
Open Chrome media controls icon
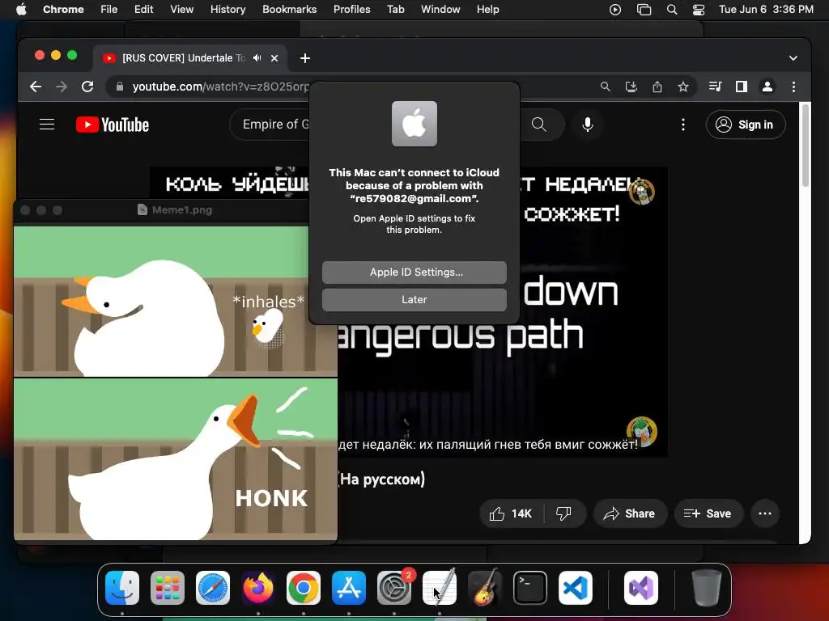pos(716,87)
